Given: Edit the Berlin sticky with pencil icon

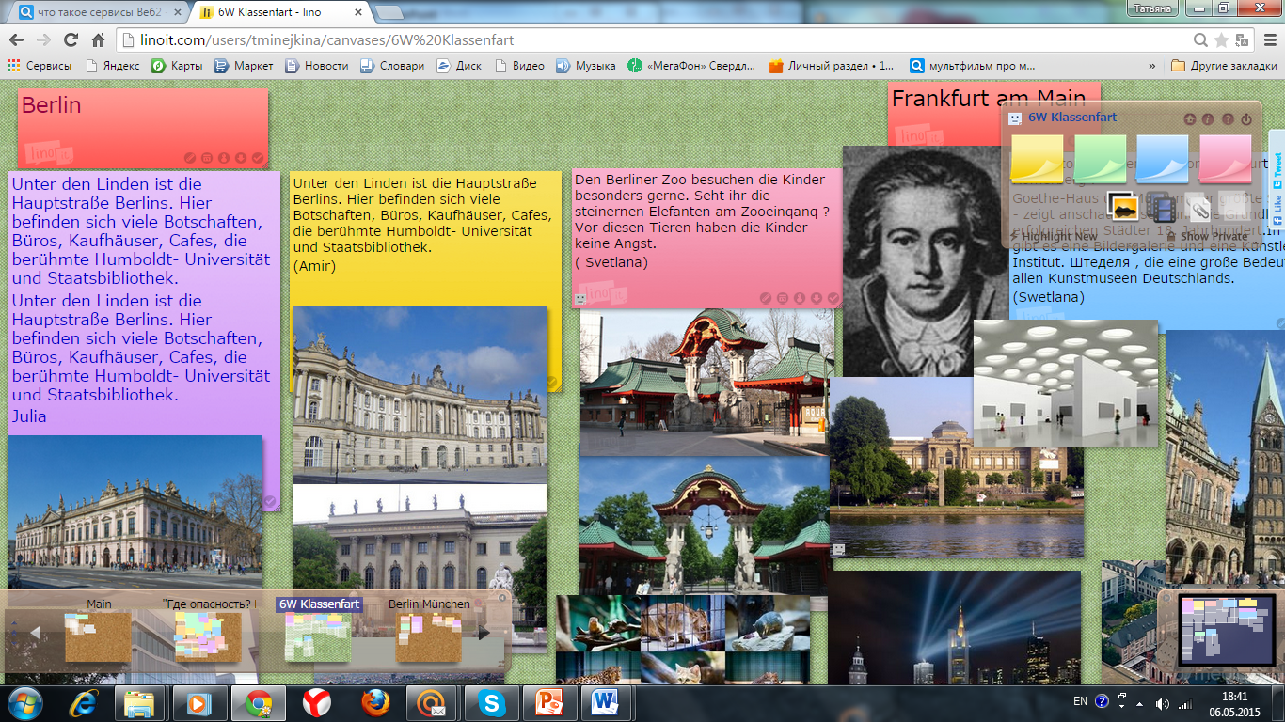Looking at the screenshot, I should 190,158.
